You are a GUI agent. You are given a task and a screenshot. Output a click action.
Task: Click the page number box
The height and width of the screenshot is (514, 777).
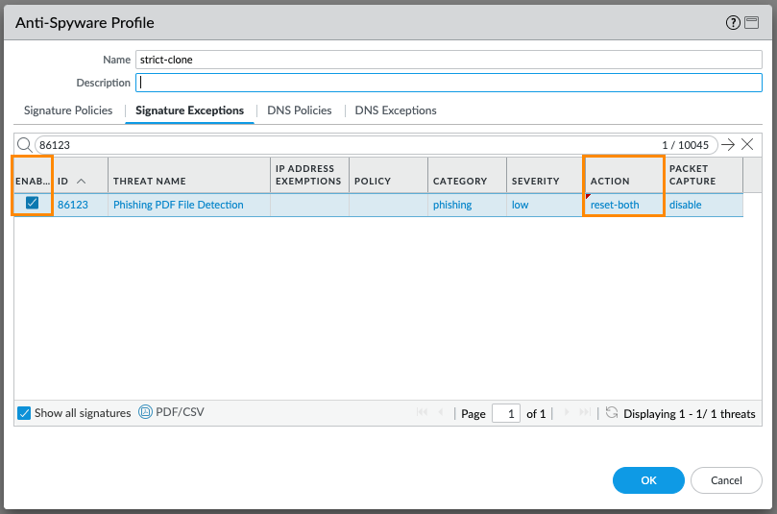click(505, 414)
